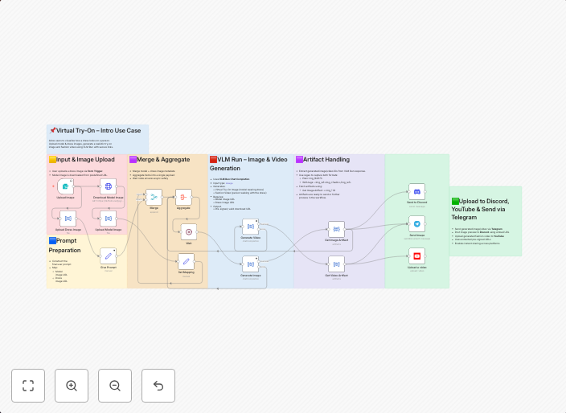Click the Upload Dress Image node

[66, 219]
